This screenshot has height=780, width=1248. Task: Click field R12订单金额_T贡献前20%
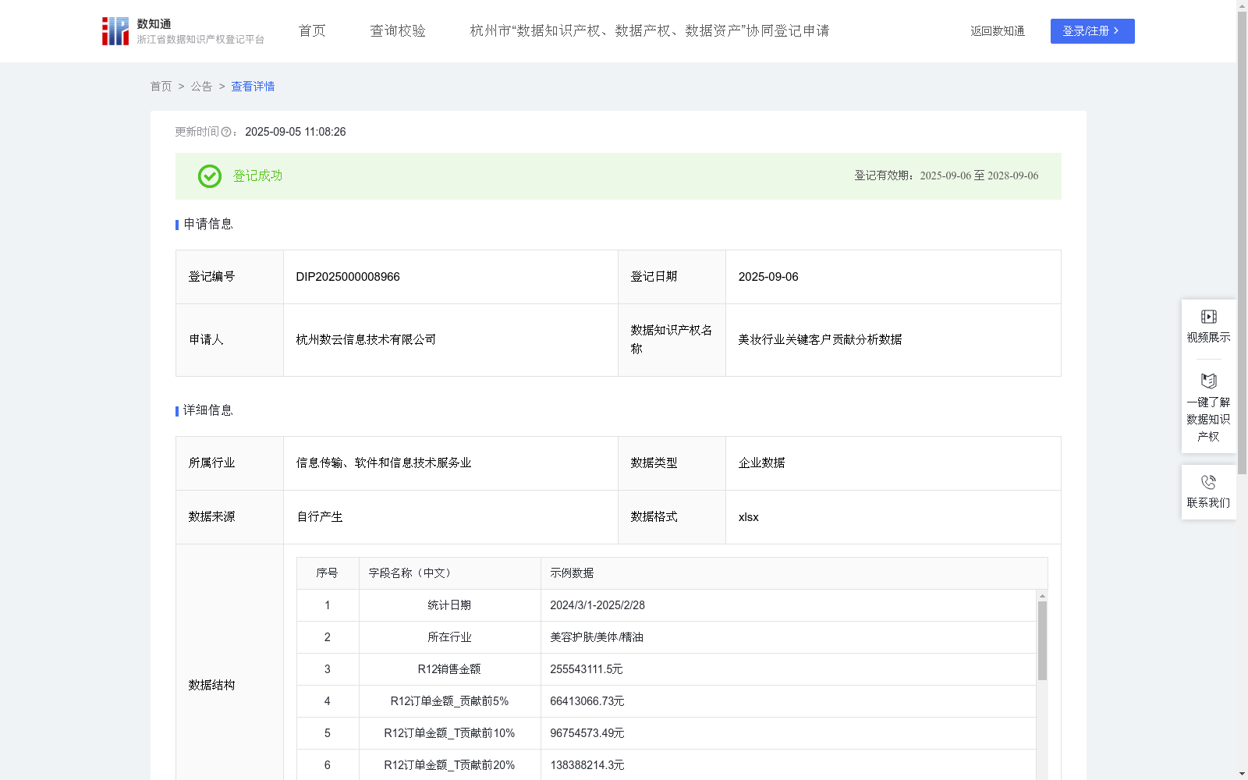click(449, 765)
